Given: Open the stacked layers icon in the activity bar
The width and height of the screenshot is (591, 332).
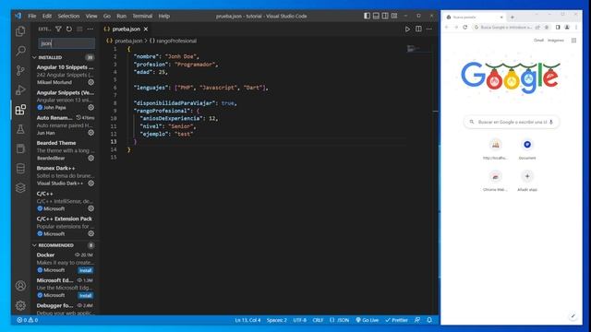Looking at the screenshot, I should [20, 188].
